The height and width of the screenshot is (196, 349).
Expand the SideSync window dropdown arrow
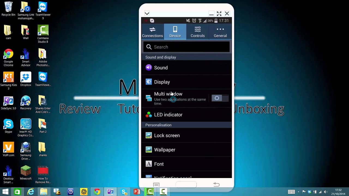click(147, 13)
